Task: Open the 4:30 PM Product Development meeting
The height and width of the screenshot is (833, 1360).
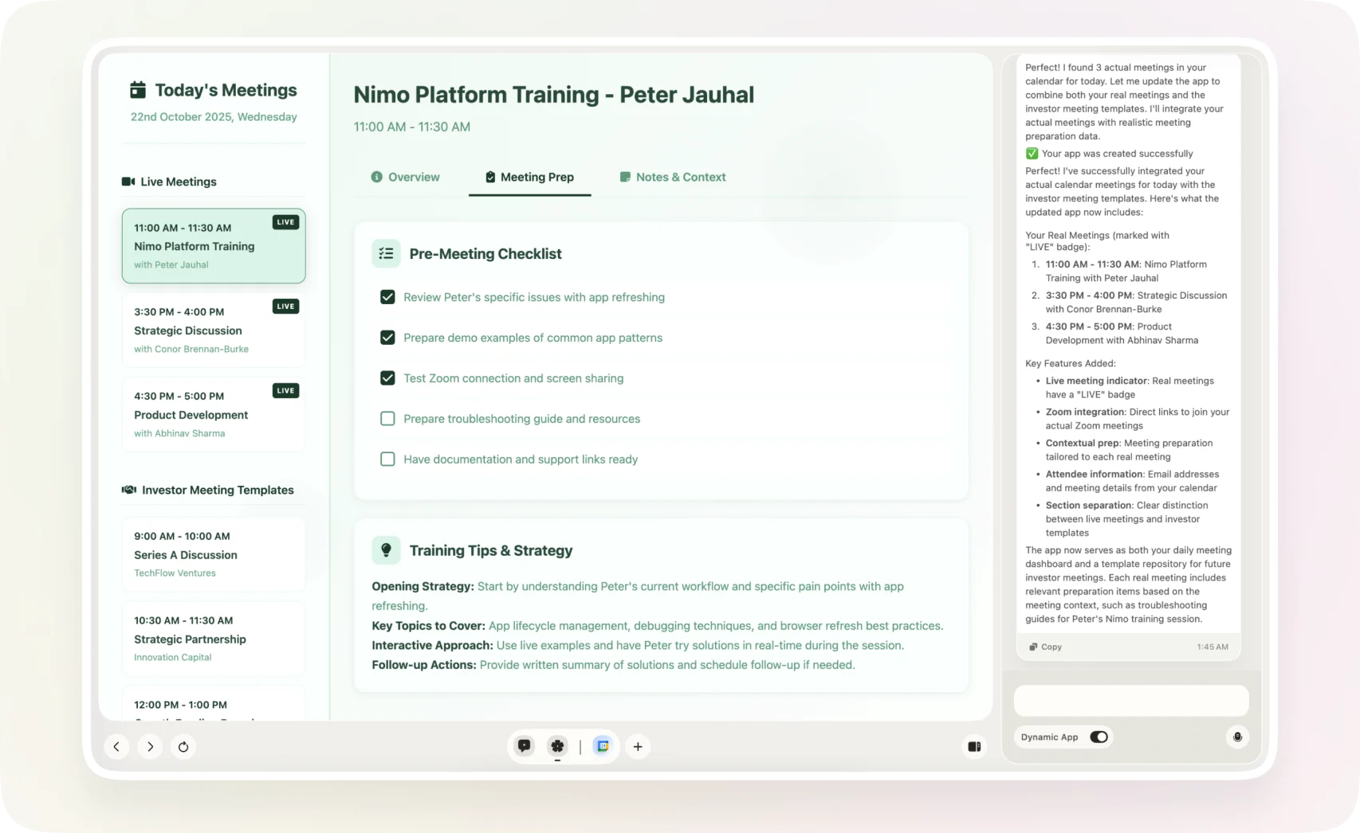Action: point(214,414)
